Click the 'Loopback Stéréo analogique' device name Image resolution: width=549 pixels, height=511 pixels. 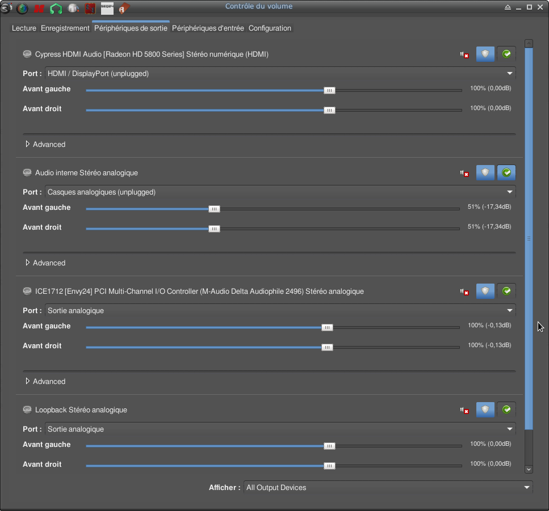pyautogui.click(x=81, y=410)
